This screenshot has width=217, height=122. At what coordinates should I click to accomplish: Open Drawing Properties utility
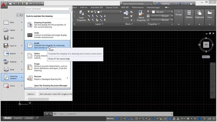(x=47, y=25)
